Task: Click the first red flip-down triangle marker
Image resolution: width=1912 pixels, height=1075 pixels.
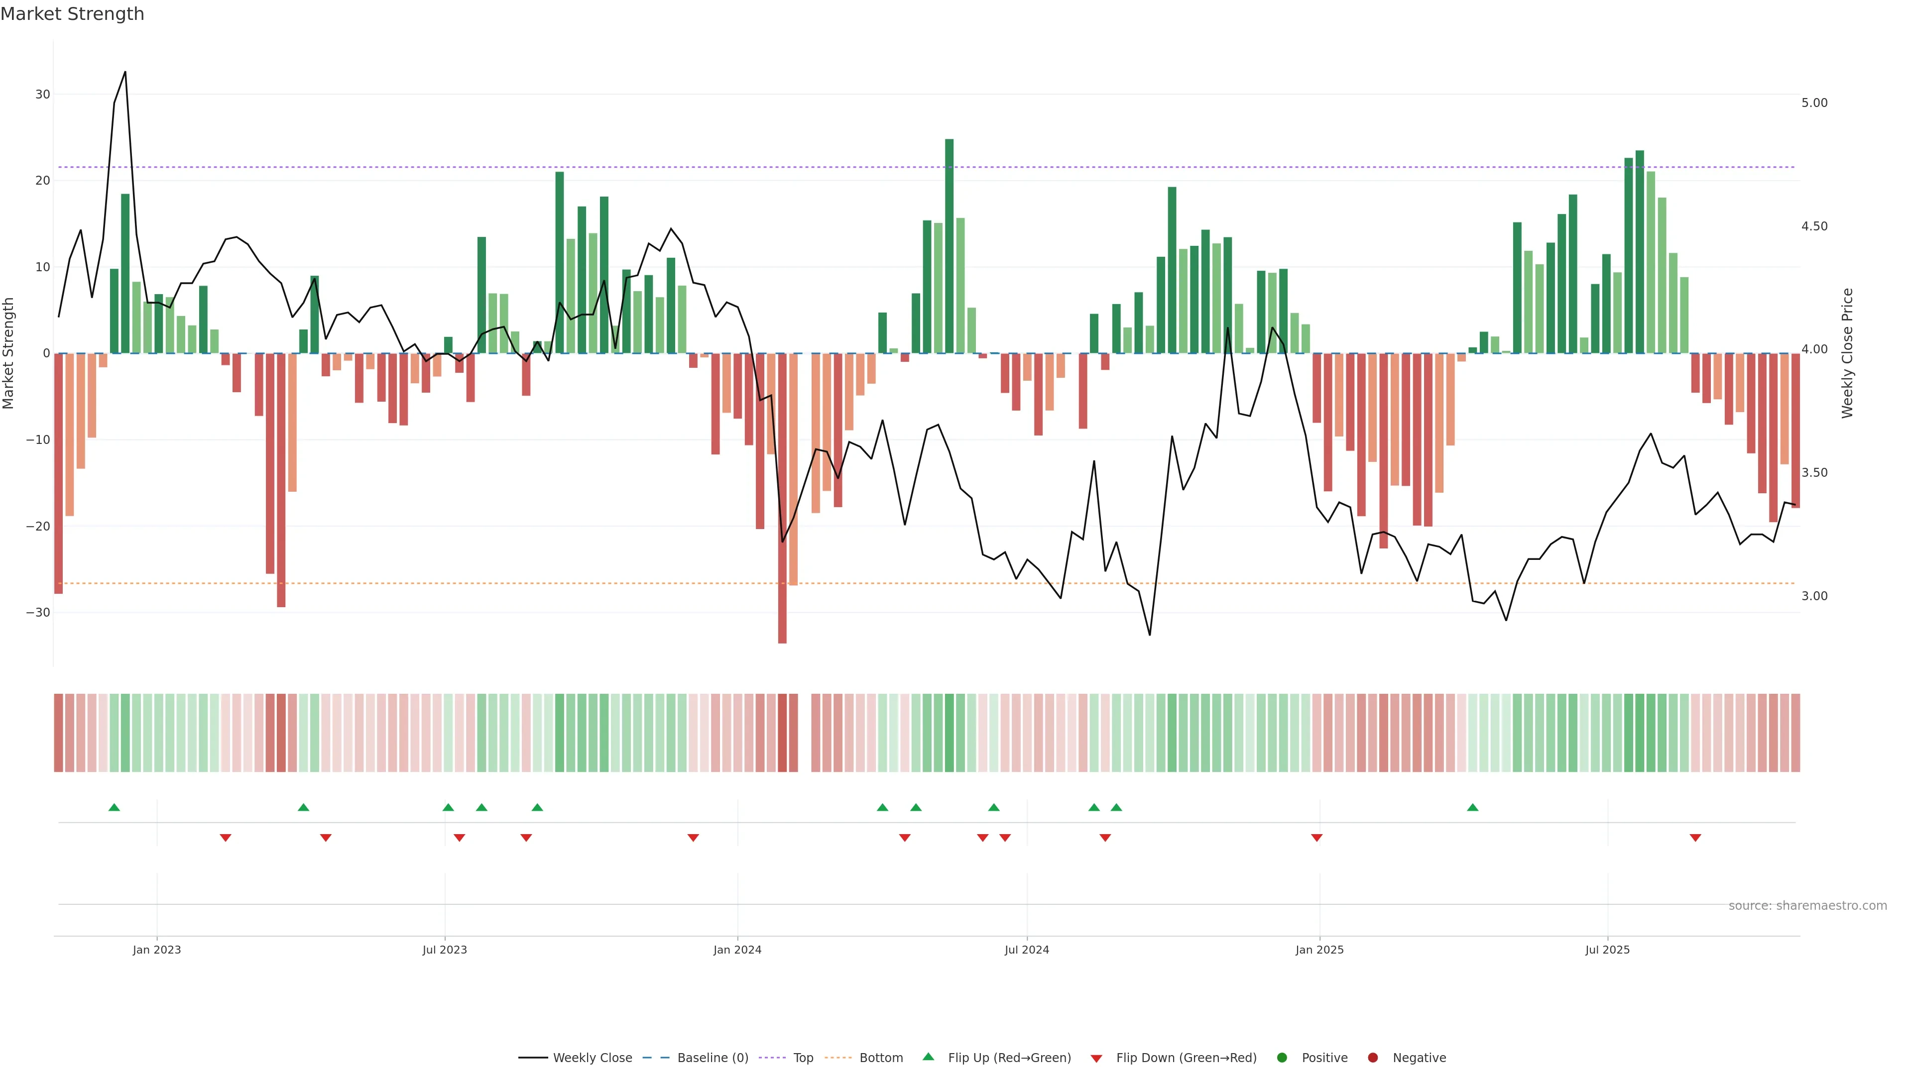Action: click(226, 838)
